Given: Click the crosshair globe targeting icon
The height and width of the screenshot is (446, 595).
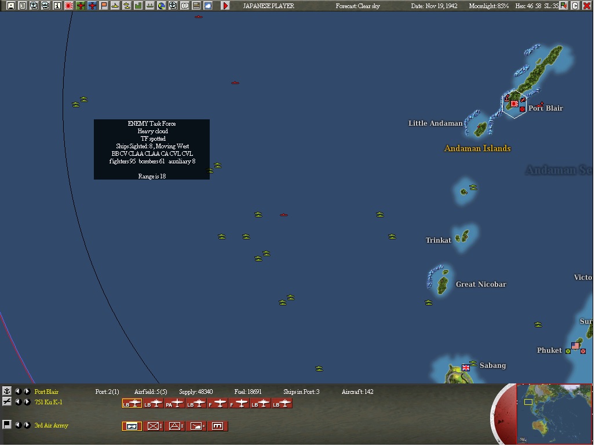Looking at the screenshot, I should click(173, 6).
